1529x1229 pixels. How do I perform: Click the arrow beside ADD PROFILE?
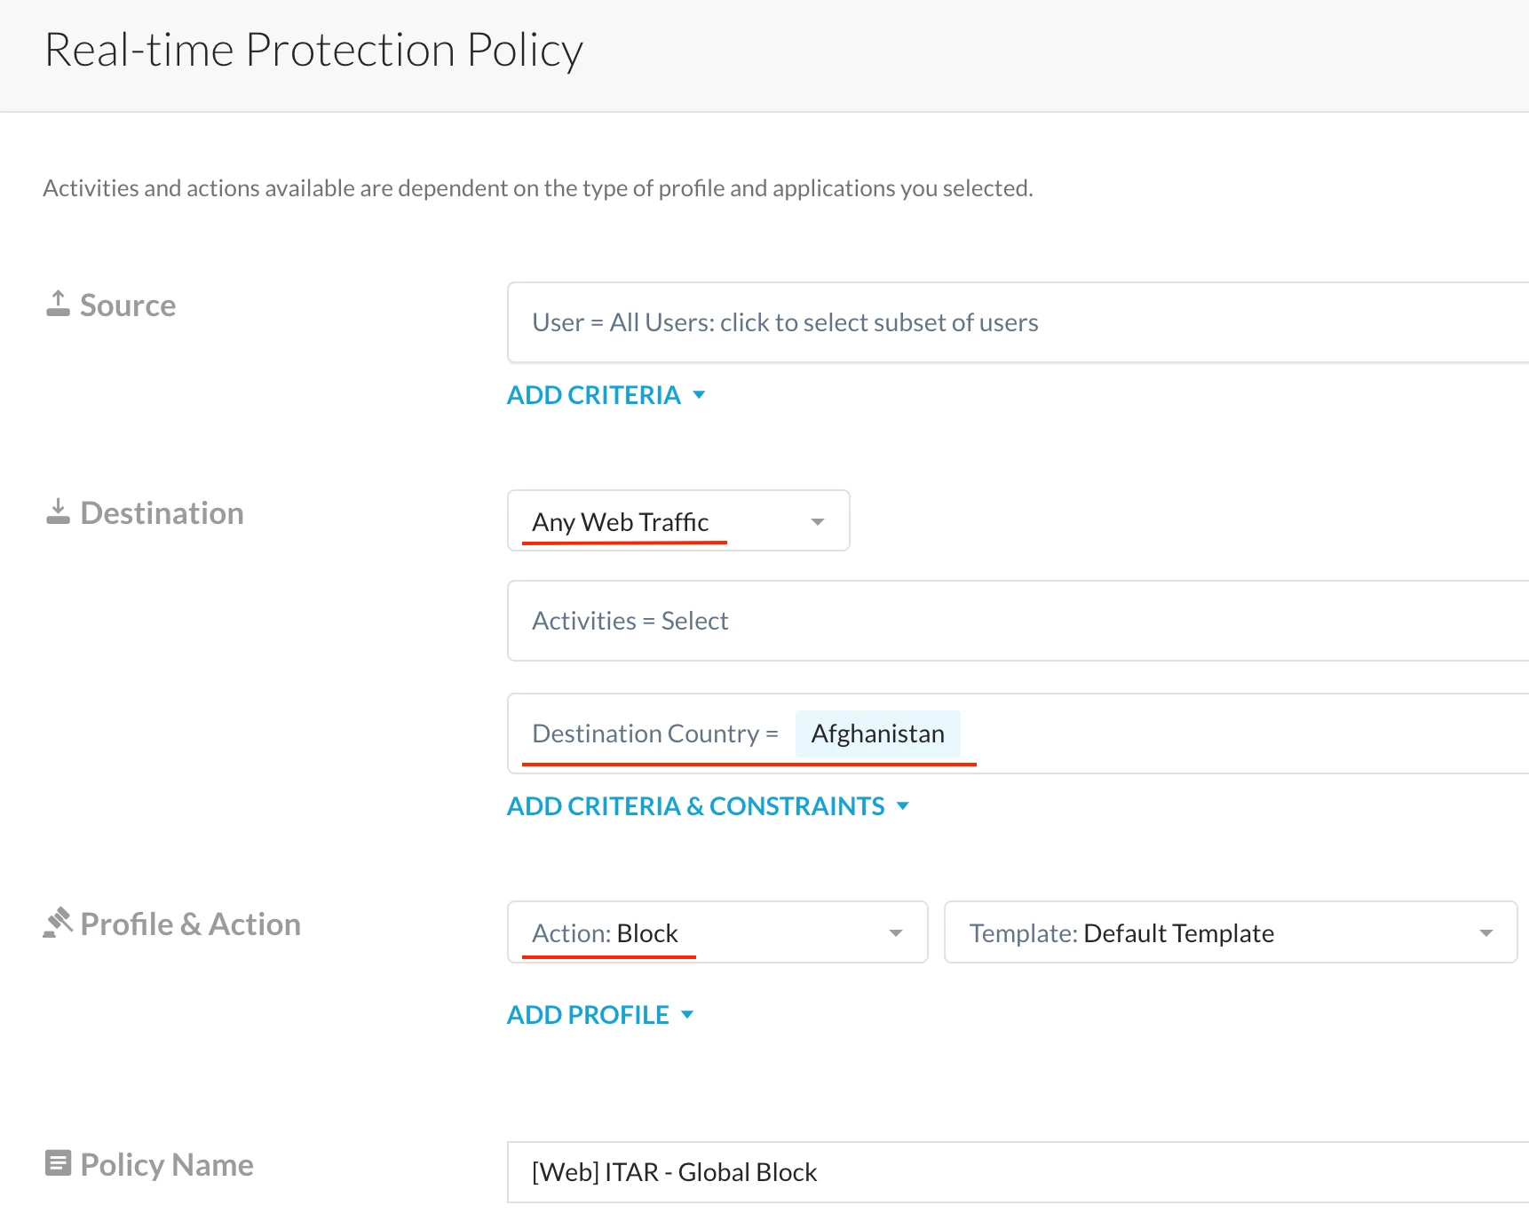687,1015
